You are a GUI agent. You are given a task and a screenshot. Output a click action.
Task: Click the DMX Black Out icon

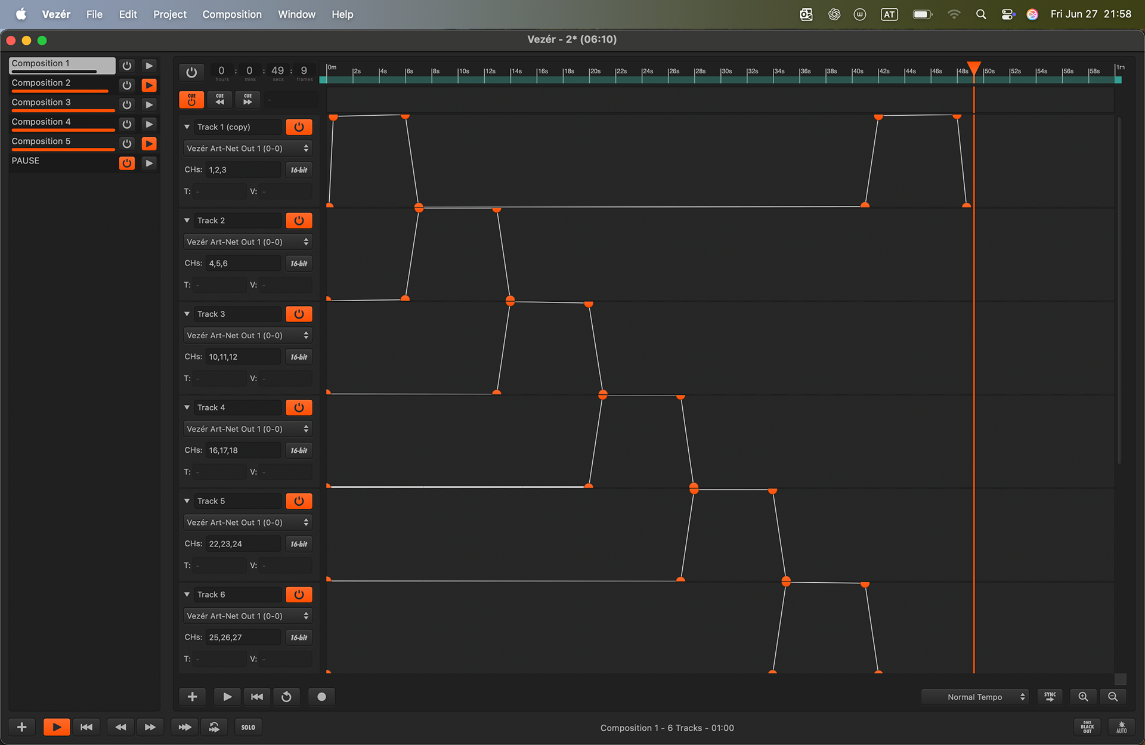pyautogui.click(x=1087, y=727)
